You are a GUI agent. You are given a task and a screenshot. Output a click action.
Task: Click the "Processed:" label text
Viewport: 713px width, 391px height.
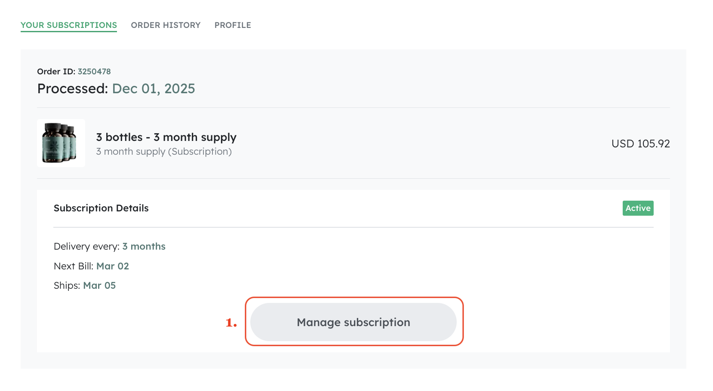click(73, 89)
